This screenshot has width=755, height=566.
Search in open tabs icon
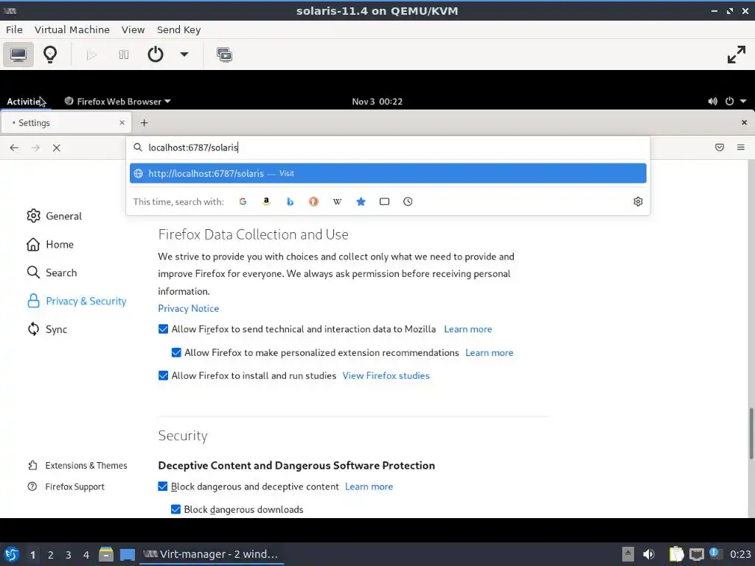click(x=384, y=202)
